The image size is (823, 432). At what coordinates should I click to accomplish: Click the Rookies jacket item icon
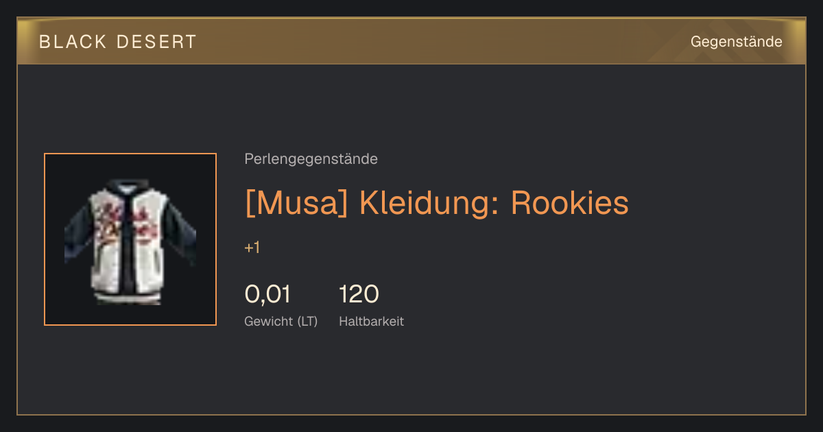pyautogui.click(x=130, y=239)
